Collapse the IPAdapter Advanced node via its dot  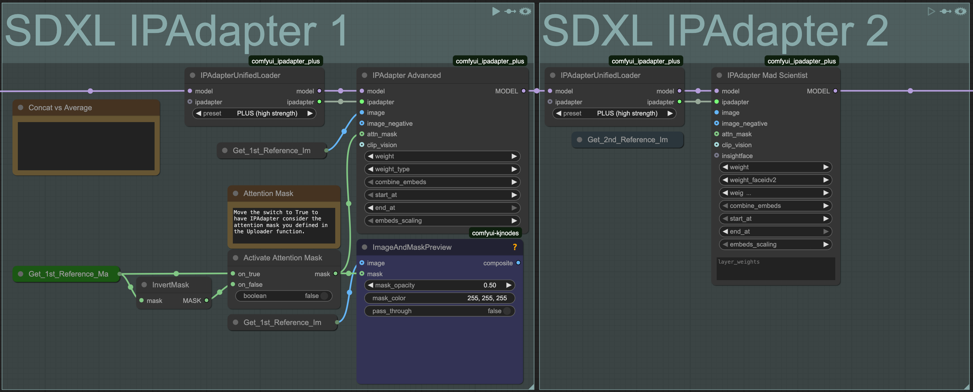pos(365,76)
